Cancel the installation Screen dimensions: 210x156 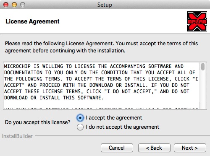point(117,148)
